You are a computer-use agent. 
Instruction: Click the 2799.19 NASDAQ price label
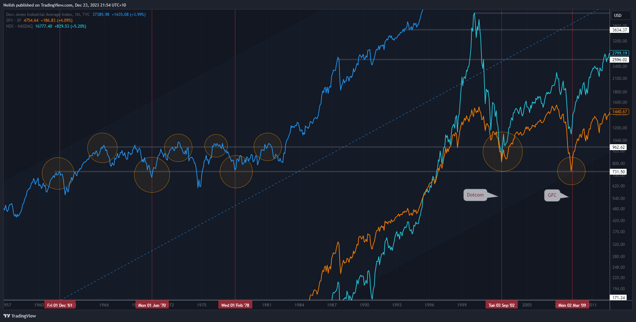[x=619, y=53]
